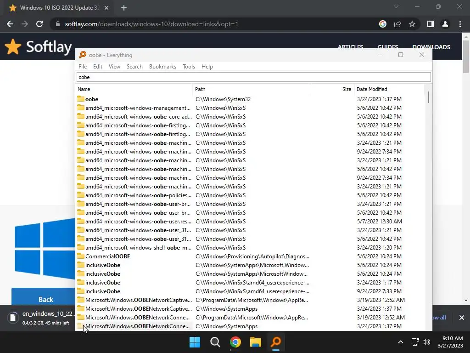The image size is (470, 353).
Task: Open Chrome three-dot menu
Action: point(460,24)
